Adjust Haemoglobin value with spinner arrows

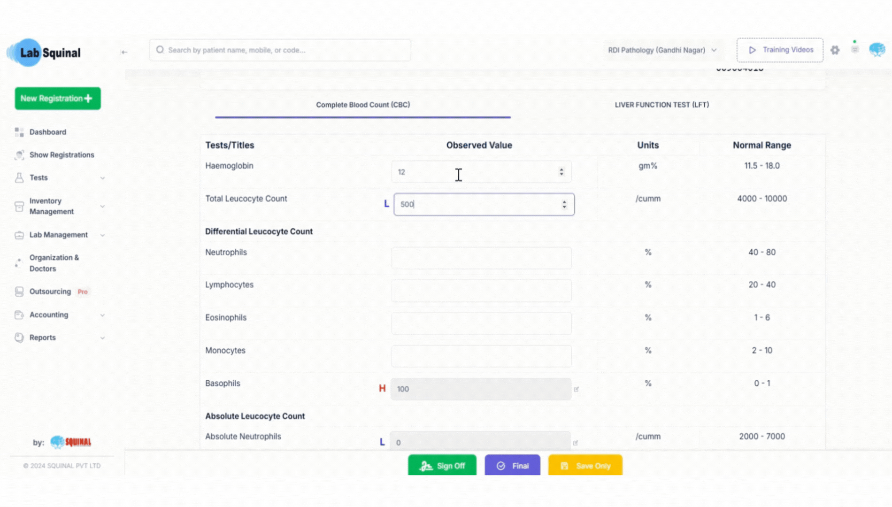[561, 172]
